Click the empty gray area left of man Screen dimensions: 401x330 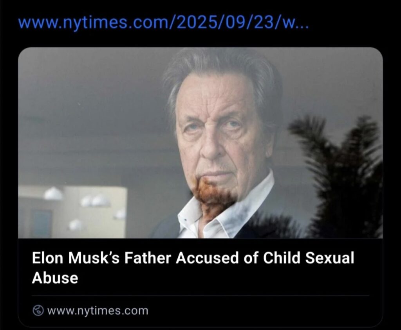90,115
